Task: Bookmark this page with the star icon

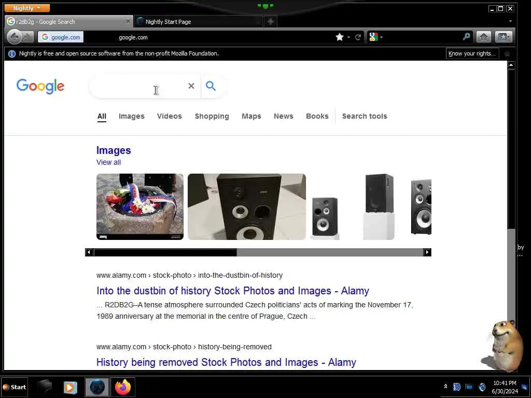Action: pos(340,37)
